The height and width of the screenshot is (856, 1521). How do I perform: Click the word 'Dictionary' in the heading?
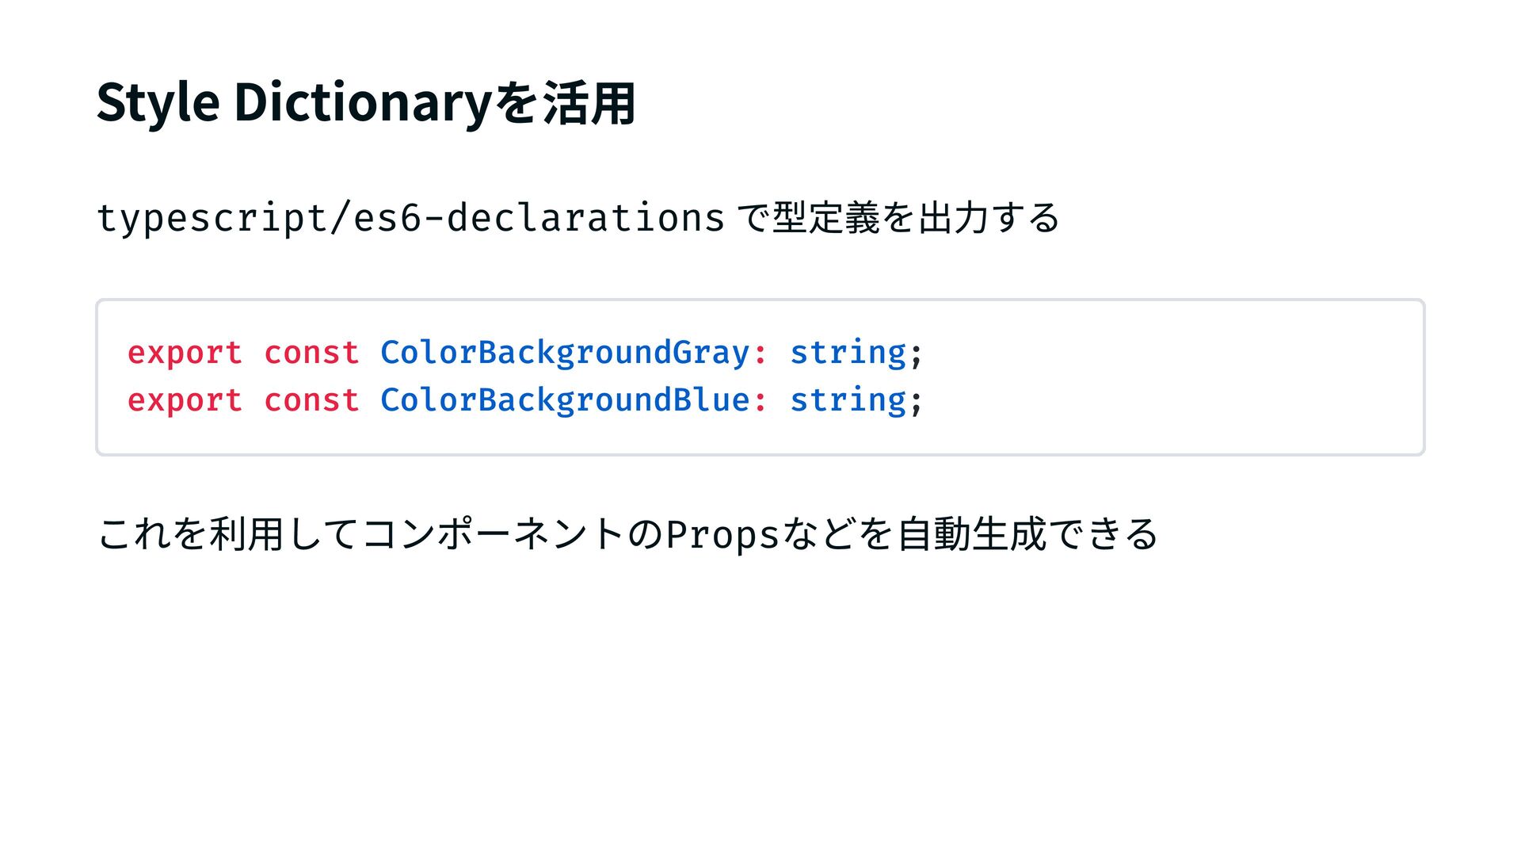(362, 103)
